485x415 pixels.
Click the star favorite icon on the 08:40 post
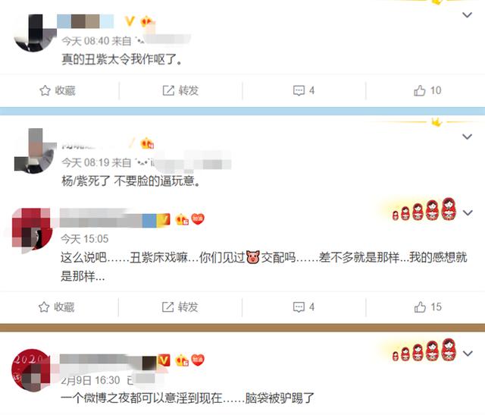click(45, 90)
